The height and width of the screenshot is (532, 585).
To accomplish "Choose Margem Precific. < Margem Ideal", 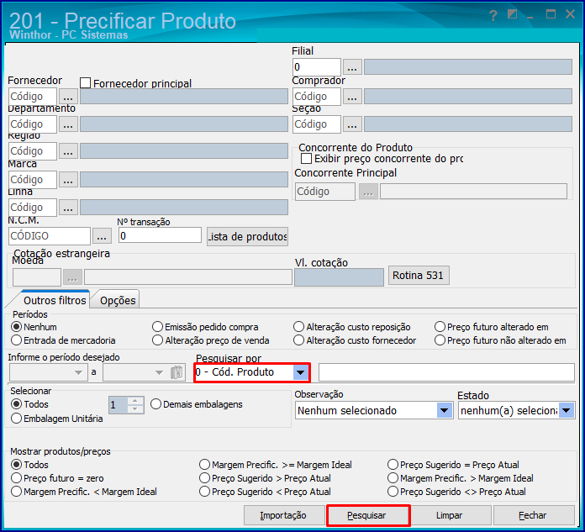I will pos(16,492).
